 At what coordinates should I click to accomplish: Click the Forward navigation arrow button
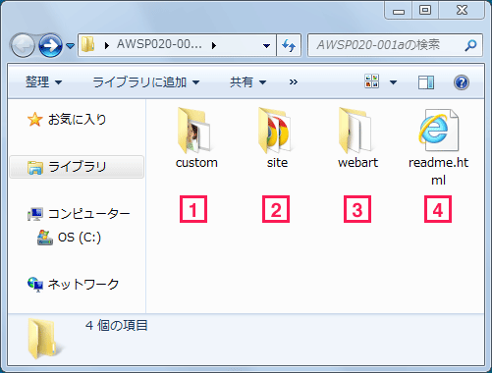click(x=50, y=45)
